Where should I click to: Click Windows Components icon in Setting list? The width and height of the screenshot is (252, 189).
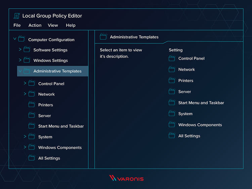(172, 124)
